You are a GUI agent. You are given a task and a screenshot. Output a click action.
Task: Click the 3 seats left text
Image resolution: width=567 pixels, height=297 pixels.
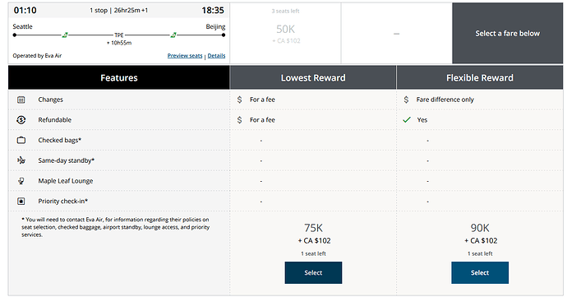[286, 12]
